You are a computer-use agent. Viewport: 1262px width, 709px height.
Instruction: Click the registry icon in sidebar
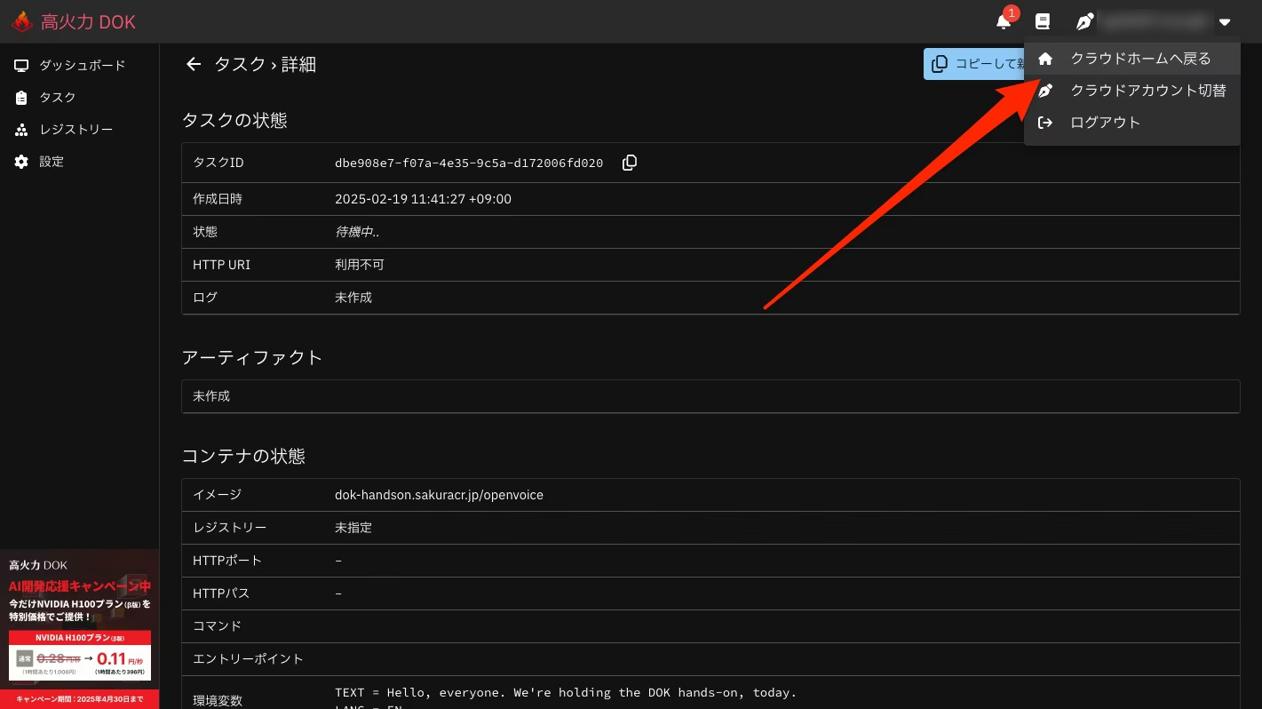pos(21,130)
